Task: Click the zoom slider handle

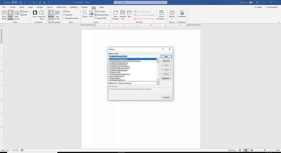Action: point(265,150)
